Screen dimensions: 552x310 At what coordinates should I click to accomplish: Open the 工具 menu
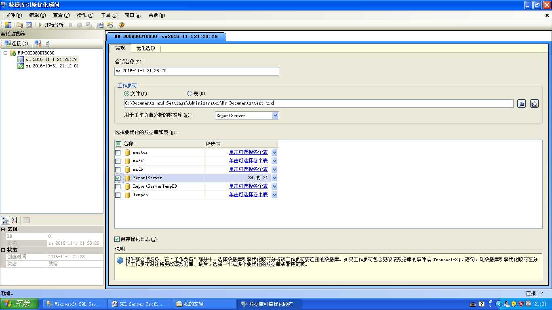109,15
